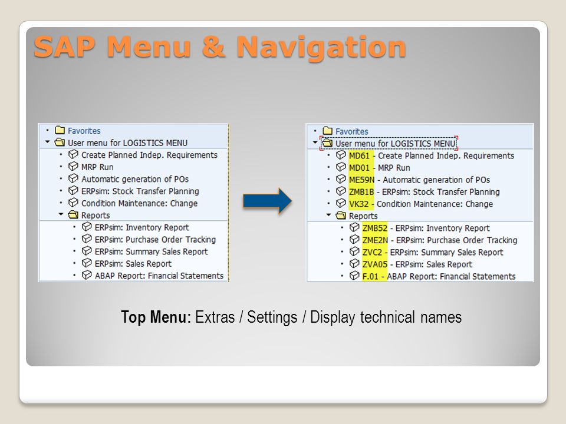Click cube icon beside ZVA05 transaction

[x=354, y=264]
